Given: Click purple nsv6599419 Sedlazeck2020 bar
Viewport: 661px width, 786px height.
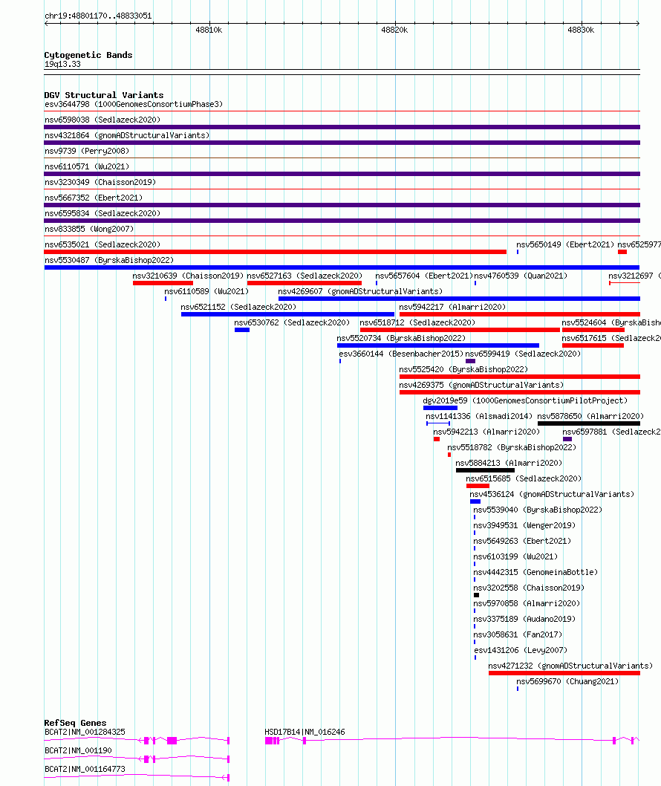Looking at the screenshot, I should point(470,360).
